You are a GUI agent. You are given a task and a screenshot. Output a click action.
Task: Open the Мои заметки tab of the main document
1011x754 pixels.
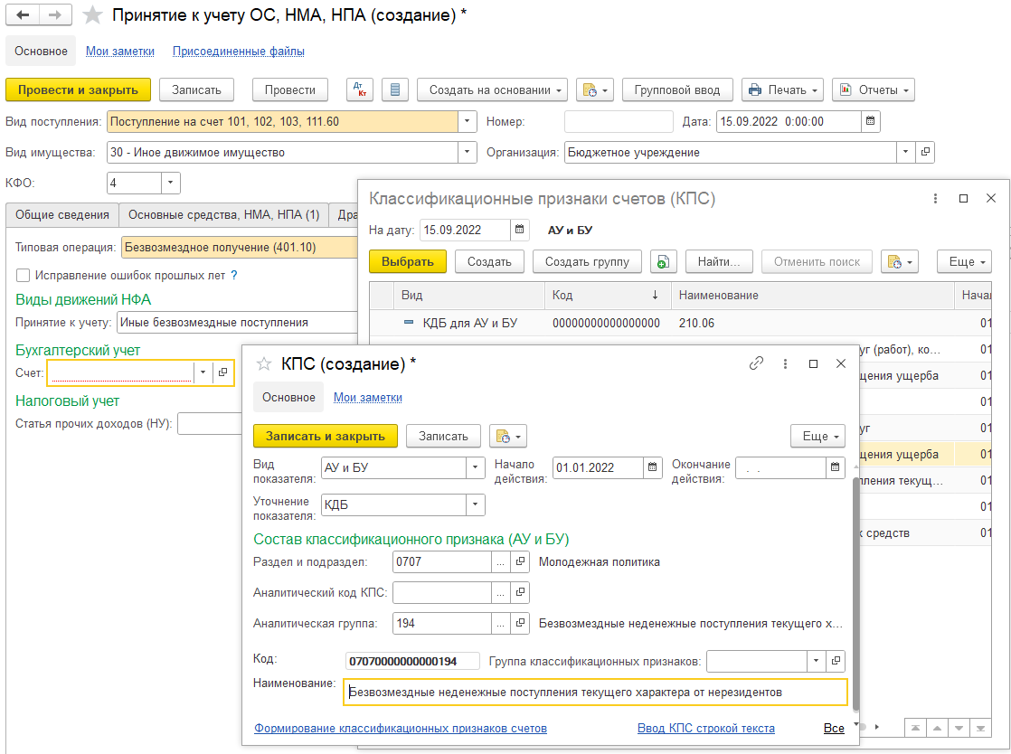(120, 51)
